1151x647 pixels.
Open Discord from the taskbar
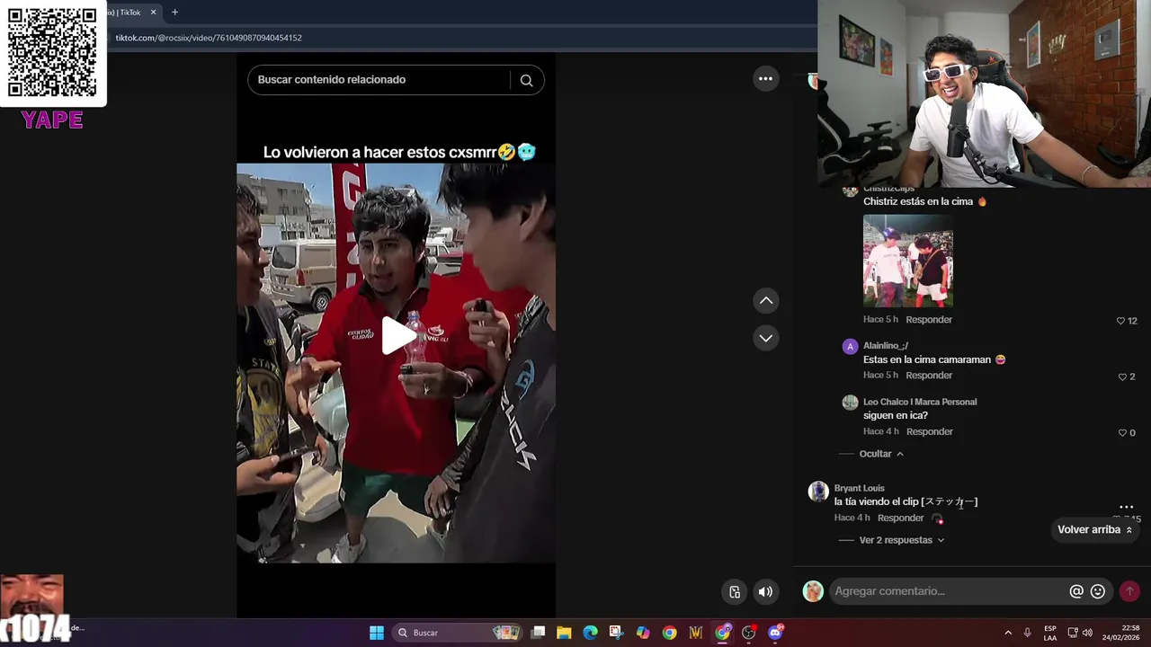click(775, 633)
